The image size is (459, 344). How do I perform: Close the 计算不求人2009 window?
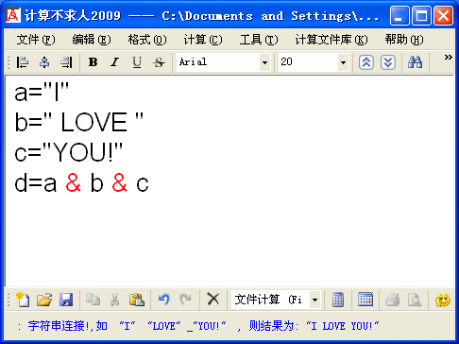[x=443, y=15]
